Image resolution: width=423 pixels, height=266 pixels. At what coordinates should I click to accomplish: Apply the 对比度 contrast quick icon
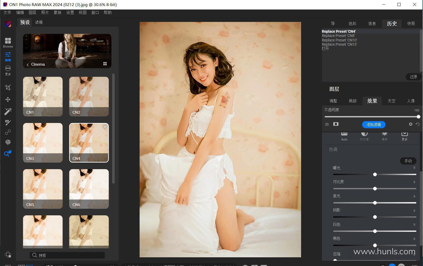click(364, 136)
